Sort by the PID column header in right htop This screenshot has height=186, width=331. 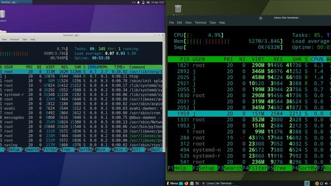[185, 59]
